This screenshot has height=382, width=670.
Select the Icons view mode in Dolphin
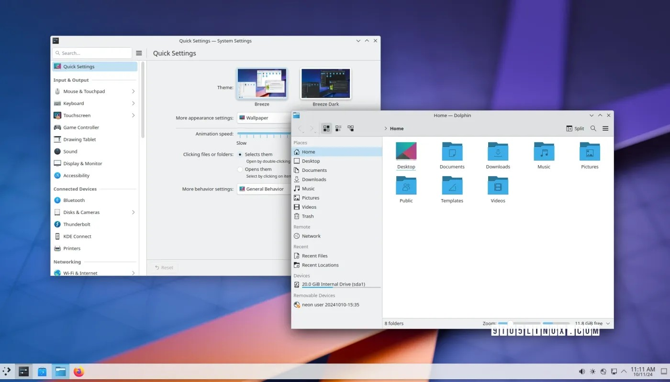click(326, 128)
